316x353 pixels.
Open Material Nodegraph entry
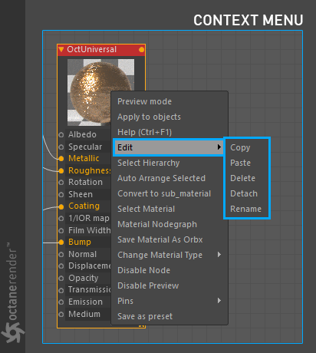click(x=170, y=224)
